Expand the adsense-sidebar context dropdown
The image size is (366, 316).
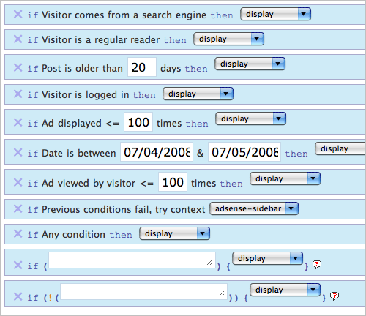pyautogui.click(x=254, y=208)
